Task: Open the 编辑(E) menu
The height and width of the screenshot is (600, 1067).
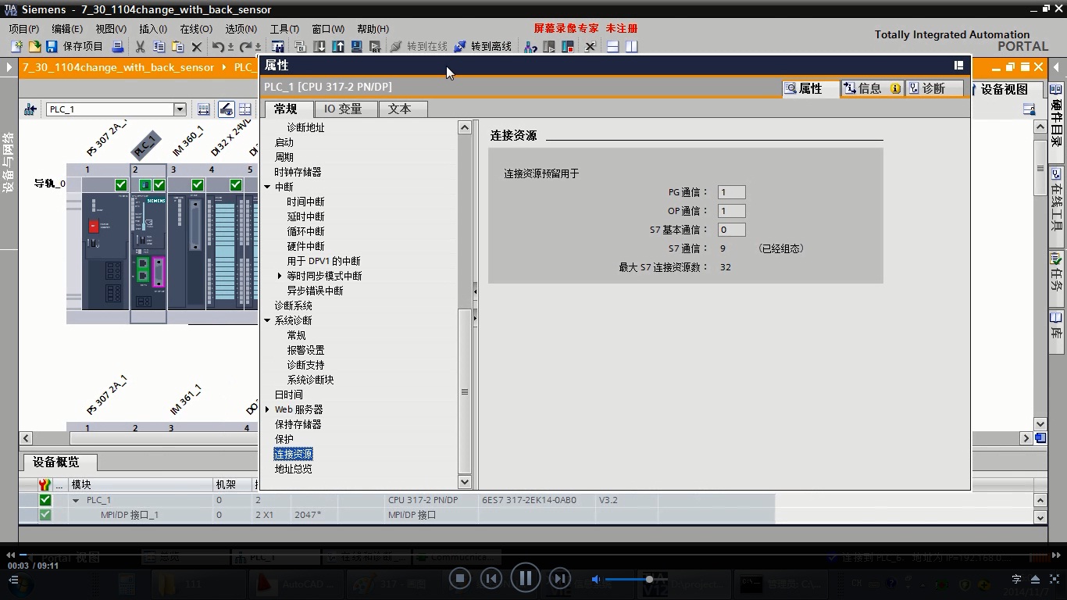Action: tap(66, 29)
